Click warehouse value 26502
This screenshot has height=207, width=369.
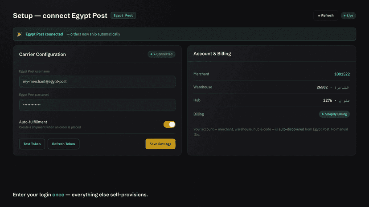322,88
